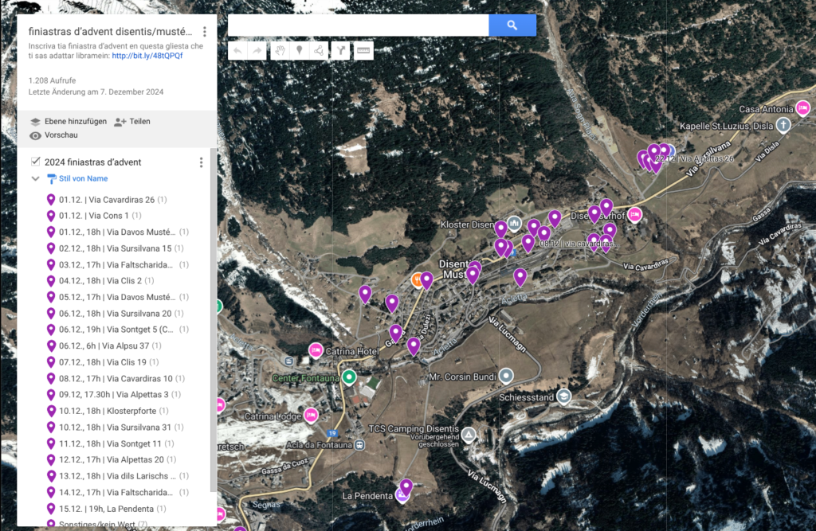The height and width of the screenshot is (531, 816).
Task: Open the map title three-dot menu
Action: [x=204, y=32]
